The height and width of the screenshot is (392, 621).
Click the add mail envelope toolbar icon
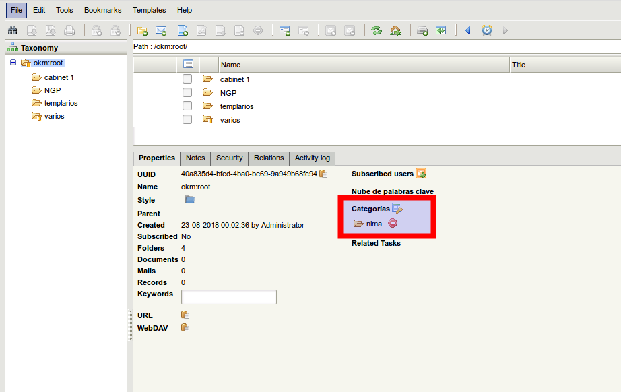tap(161, 30)
